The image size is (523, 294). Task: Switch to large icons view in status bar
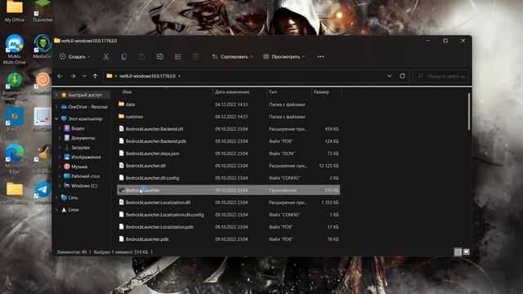coord(467,252)
